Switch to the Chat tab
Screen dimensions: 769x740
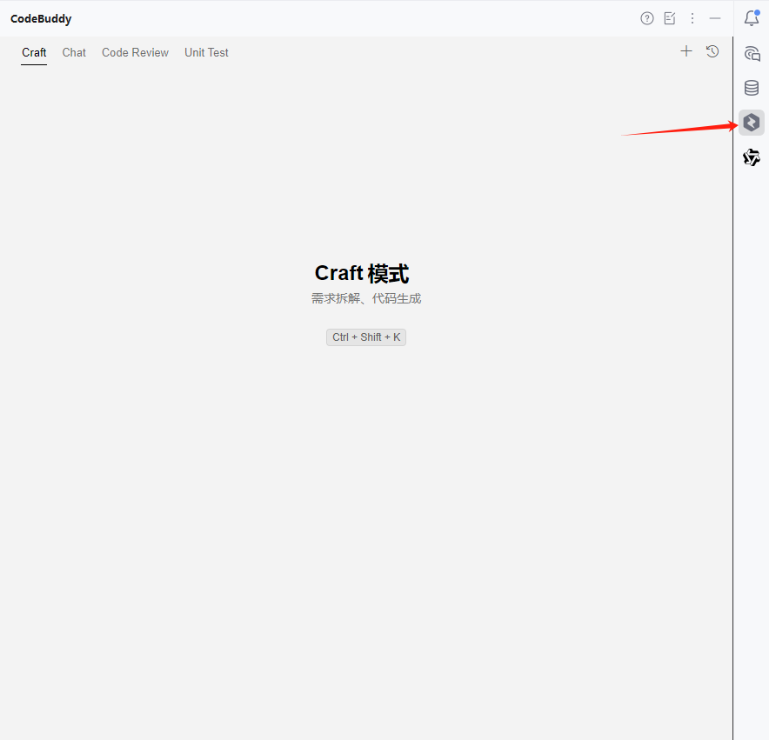tap(74, 52)
